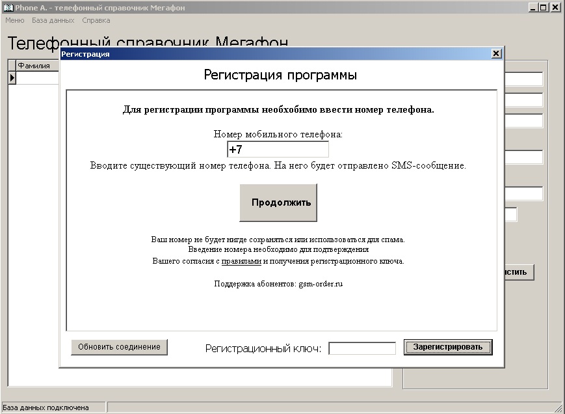The height and width of the screenshot is (414, 565).
Task: Click the Регистрация программы heading
Action: click(280, 75)
